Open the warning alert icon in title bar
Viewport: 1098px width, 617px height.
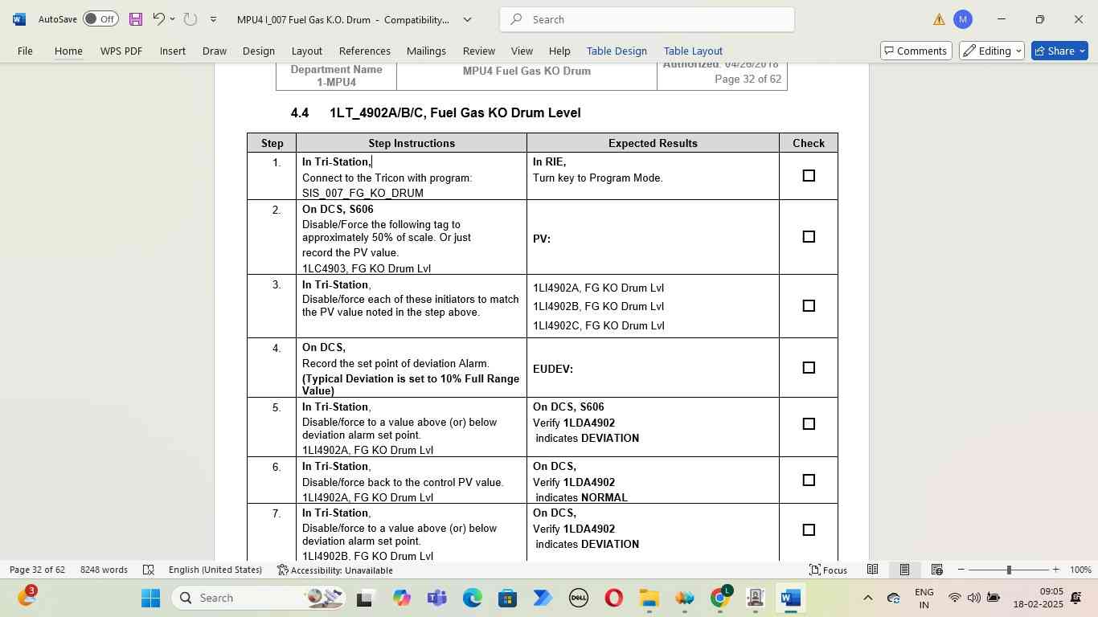click(x=939, y=19)
